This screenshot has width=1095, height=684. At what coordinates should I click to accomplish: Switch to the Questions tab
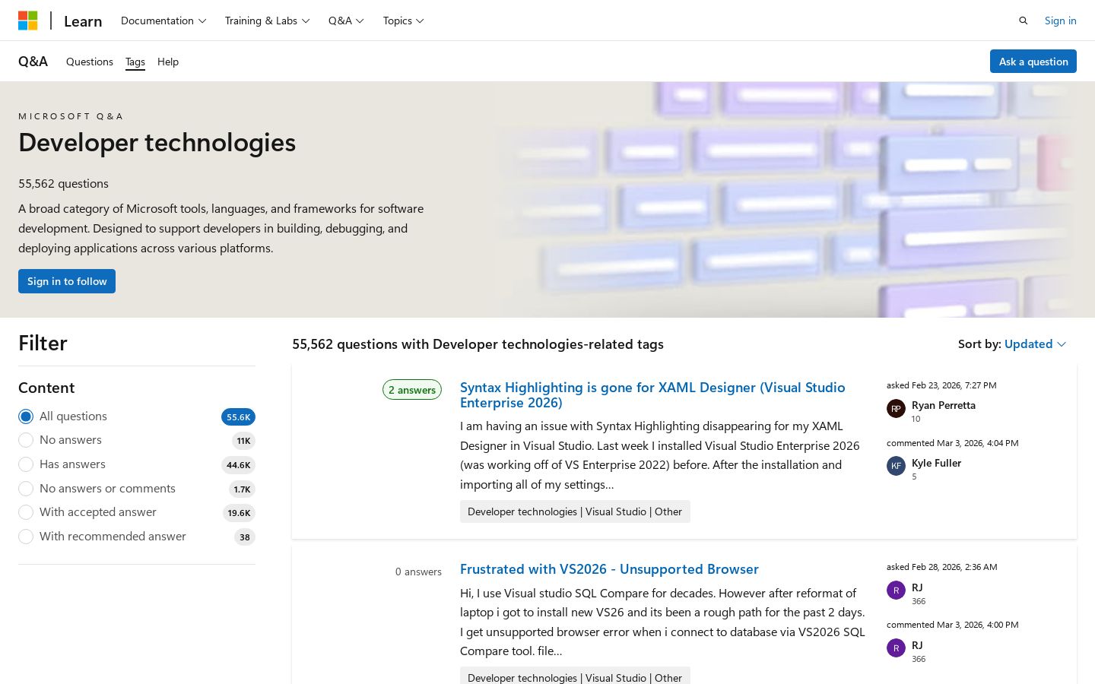[x=90, y=62]
